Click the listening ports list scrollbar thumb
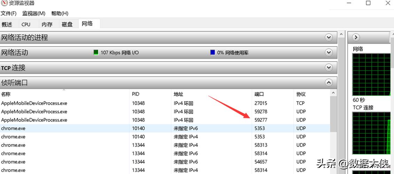Image resolution: width=394 pixels, height=174 pixels. point(333,114)
